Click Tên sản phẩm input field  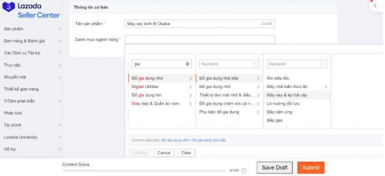tap(200, 24)
